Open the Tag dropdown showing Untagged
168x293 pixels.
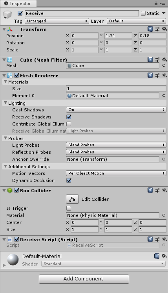tap(57, 21)
